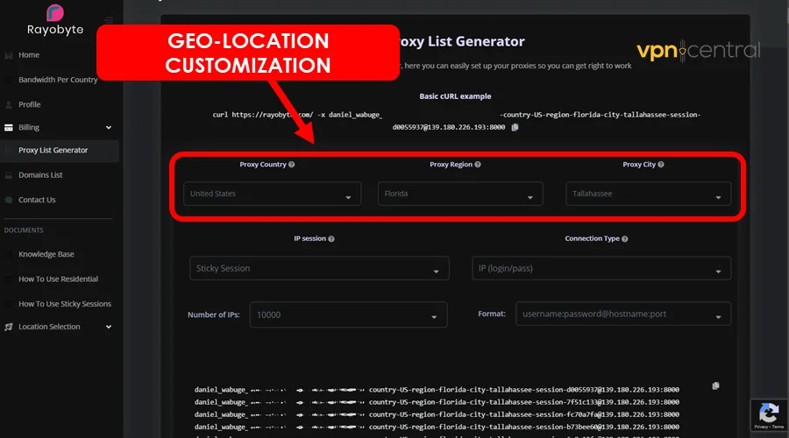Show Proxy Country help tooltip icon

(x=291, y=165)
